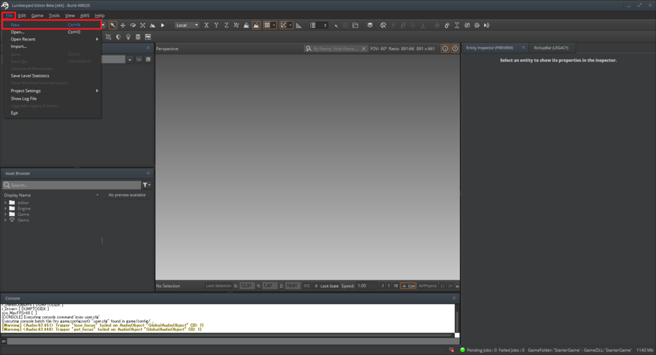Toggle Snap Angle icon
Viewport: 656px width, 355px height.
click(284, 26)
